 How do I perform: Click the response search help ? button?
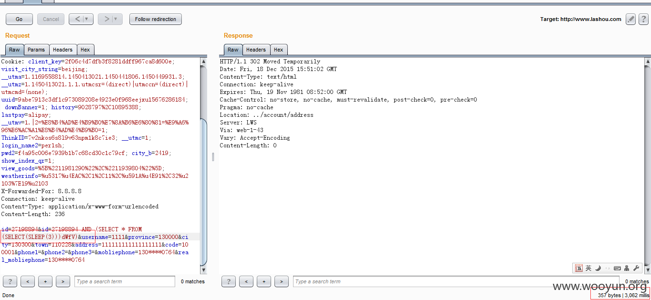229,281
